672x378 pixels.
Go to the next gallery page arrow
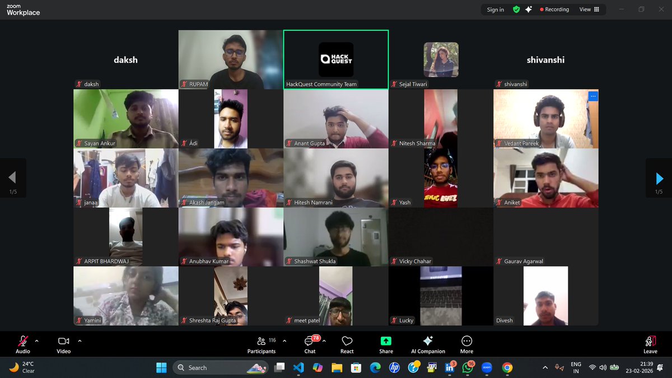click(x=659, y=179)
